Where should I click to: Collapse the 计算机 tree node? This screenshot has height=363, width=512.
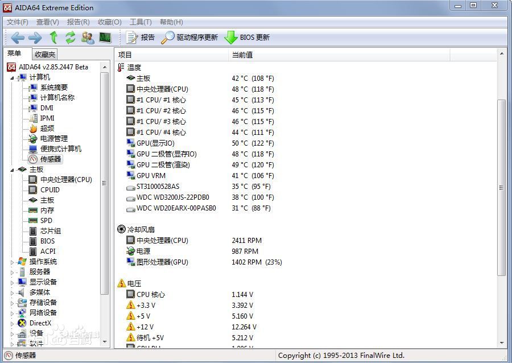(x=12, y=78)
